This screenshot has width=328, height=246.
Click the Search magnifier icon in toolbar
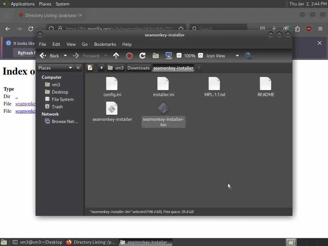(x=248, y=56)
